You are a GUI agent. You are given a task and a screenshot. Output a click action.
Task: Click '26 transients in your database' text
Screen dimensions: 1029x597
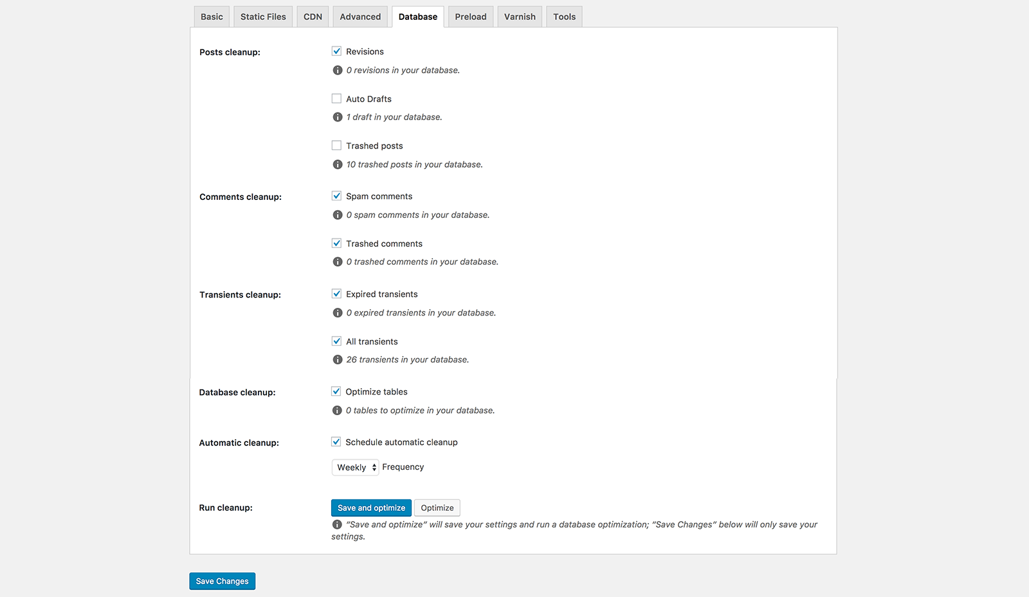(408, 360)
